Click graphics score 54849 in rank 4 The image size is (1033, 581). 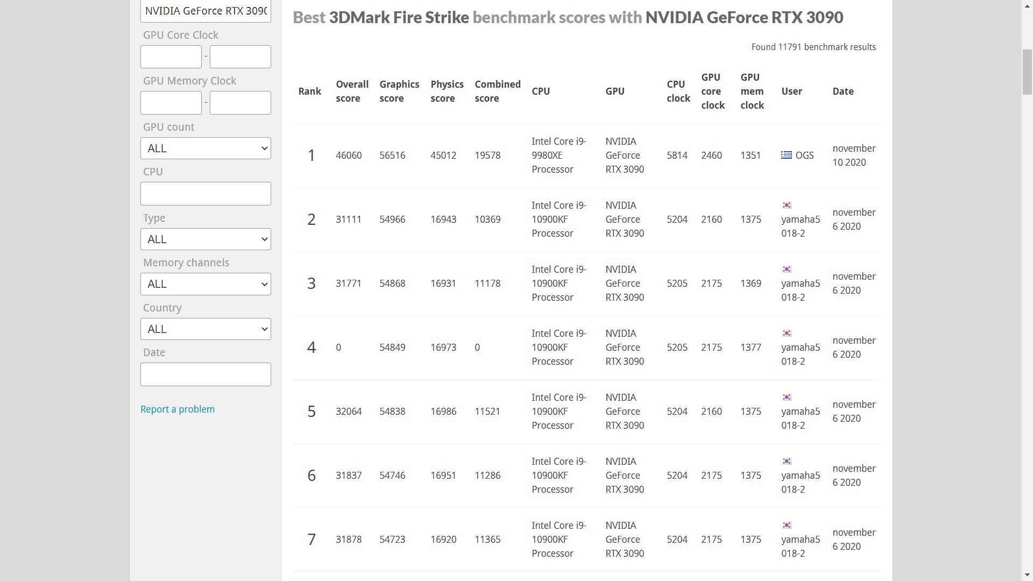coord(392,348)
